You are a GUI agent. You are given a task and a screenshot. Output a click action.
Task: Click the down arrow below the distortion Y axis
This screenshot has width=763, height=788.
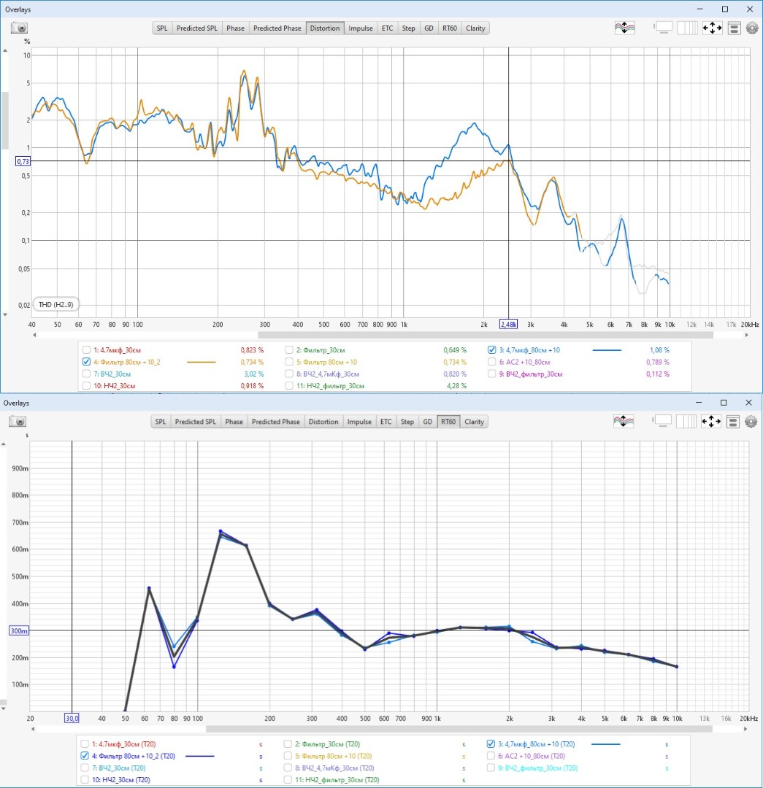(6, 314)
